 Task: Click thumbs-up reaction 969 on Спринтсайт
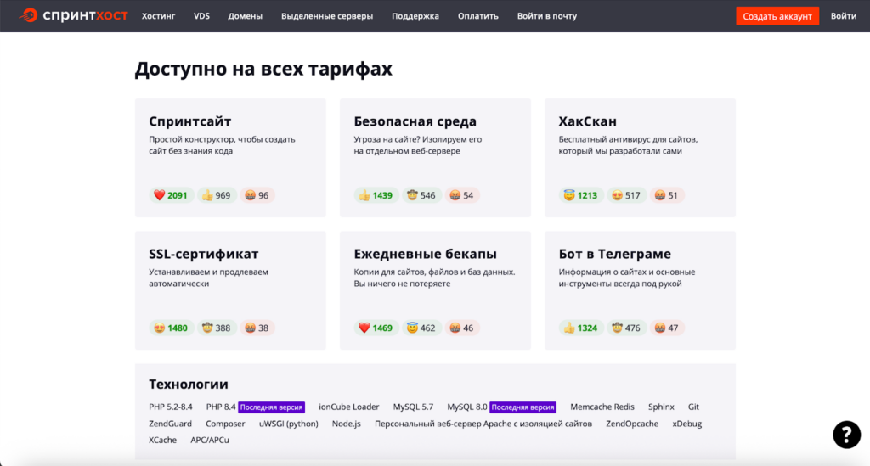pos(217,195)
